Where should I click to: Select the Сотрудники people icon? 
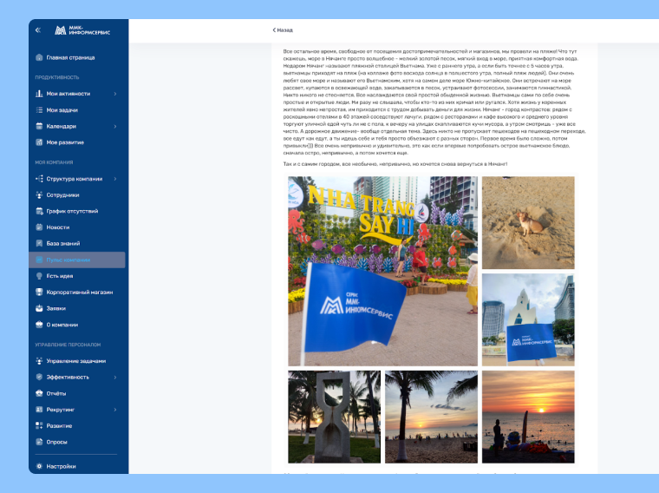[39, 195]
